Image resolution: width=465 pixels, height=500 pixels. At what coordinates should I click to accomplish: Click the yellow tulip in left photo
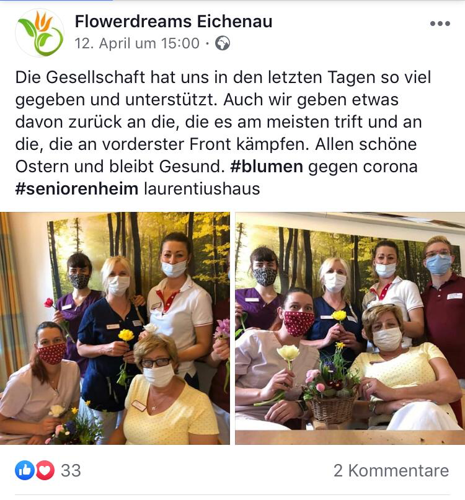click(126, 335)
